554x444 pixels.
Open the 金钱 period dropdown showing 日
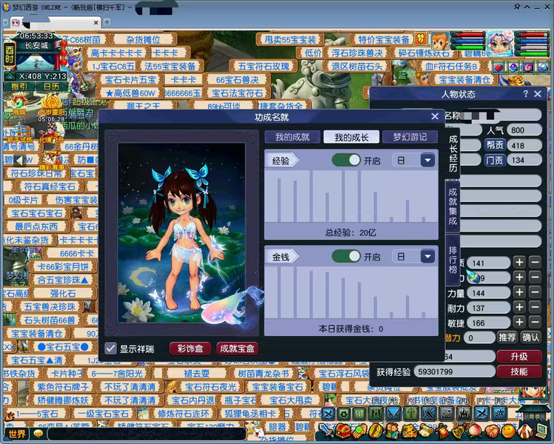tap(427, 256)
